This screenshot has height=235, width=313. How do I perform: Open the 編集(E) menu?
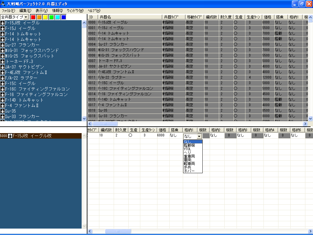tap(25, 11)
